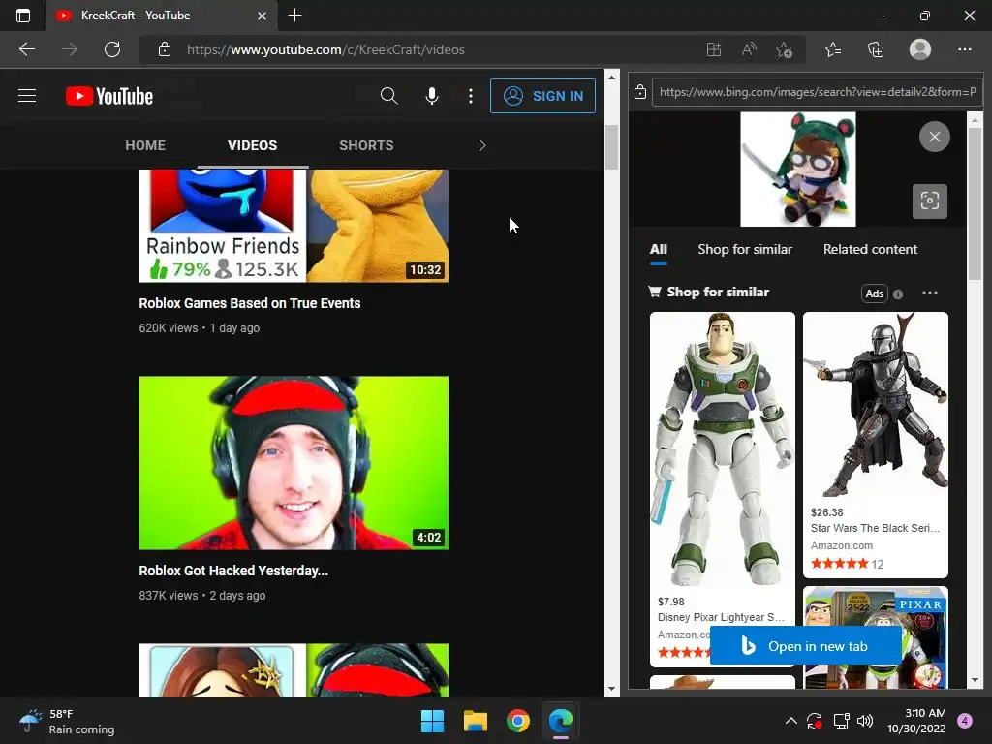Image resolution: width=992 pixels, height=744 pixels.
Task: Close the Bing visual search panel
Action: tap(935, 137)
